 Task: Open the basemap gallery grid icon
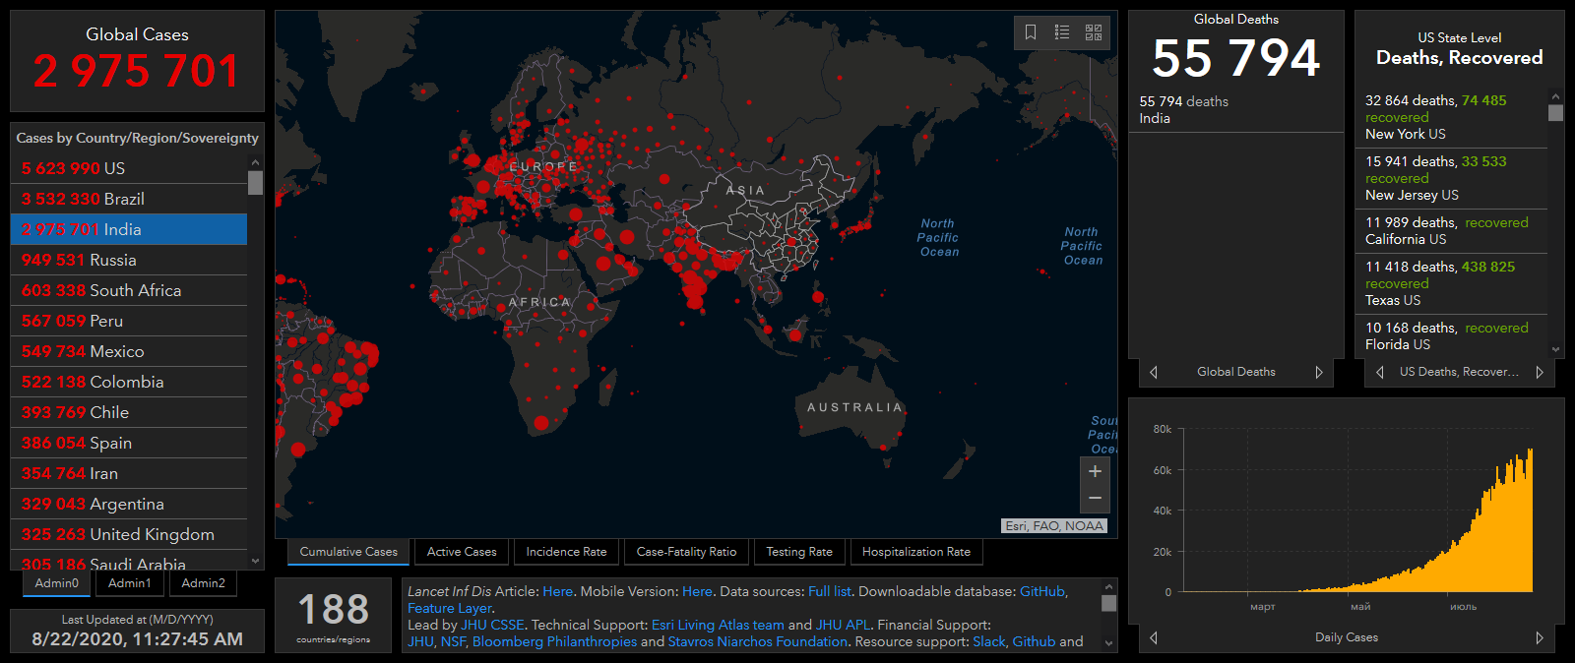(1094, 32)
